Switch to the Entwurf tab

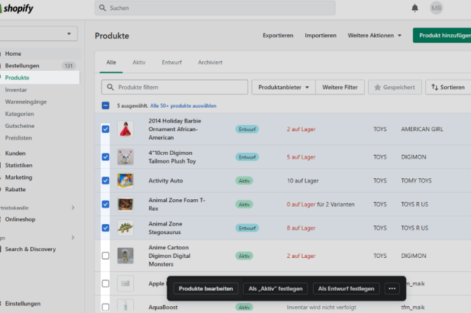tap(172, 63)
